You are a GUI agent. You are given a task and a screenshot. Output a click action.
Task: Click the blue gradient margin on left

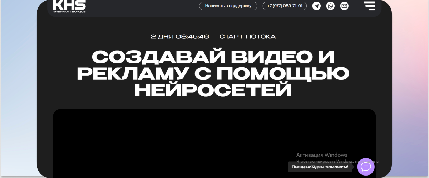[x=18, y=89]
